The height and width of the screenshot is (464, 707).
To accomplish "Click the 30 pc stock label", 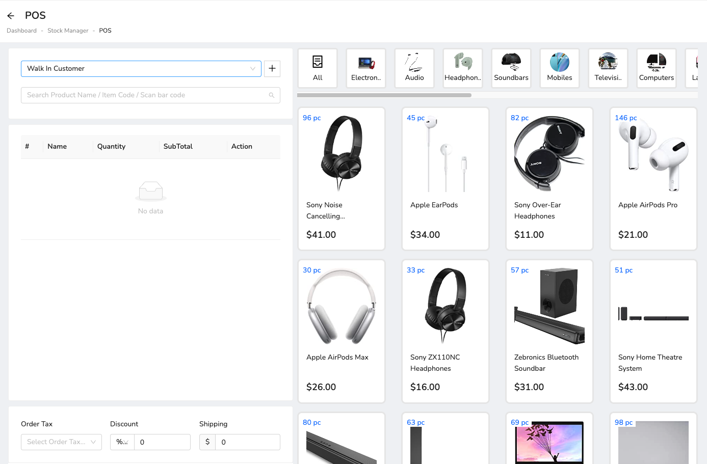I will coord(312,270).
